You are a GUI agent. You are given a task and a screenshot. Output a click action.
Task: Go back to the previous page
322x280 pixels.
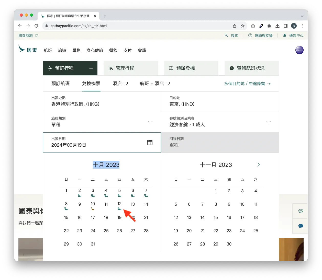click(x=20, y=26)
